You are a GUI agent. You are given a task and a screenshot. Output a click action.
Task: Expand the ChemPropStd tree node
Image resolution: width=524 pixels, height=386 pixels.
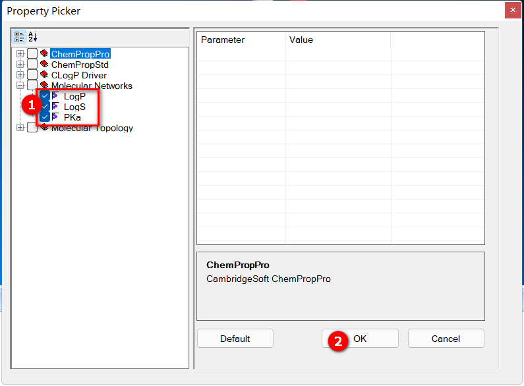click(20, 64)
